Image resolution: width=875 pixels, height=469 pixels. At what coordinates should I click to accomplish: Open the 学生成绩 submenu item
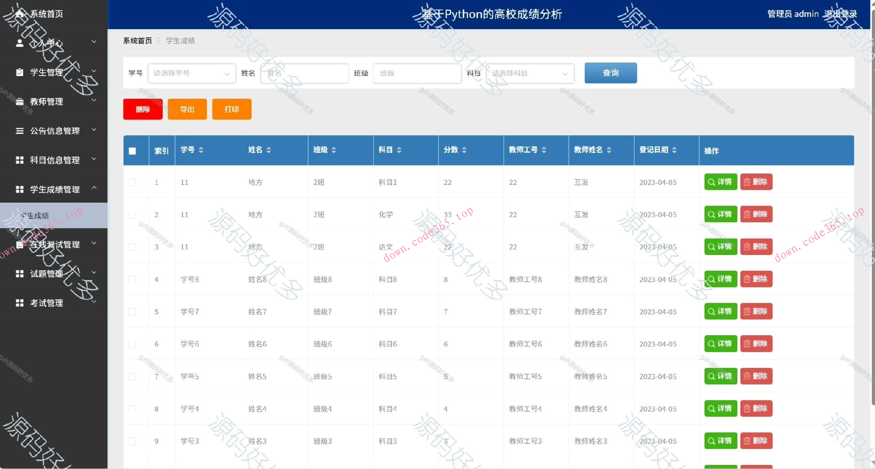click(36, 215)
